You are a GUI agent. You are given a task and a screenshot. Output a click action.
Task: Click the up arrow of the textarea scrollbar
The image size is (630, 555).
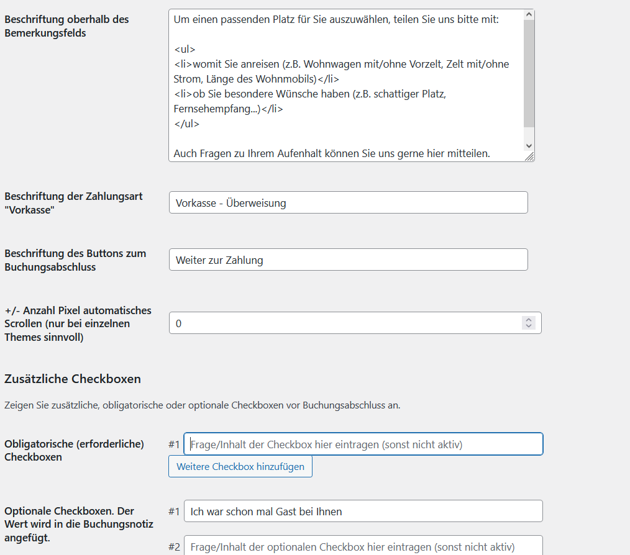tap(529, 14)
